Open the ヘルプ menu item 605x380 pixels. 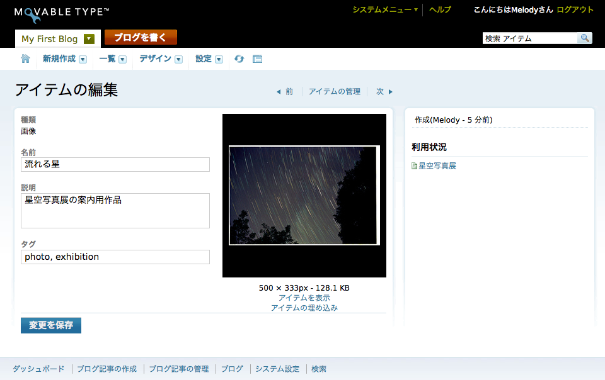coord(441,9)
